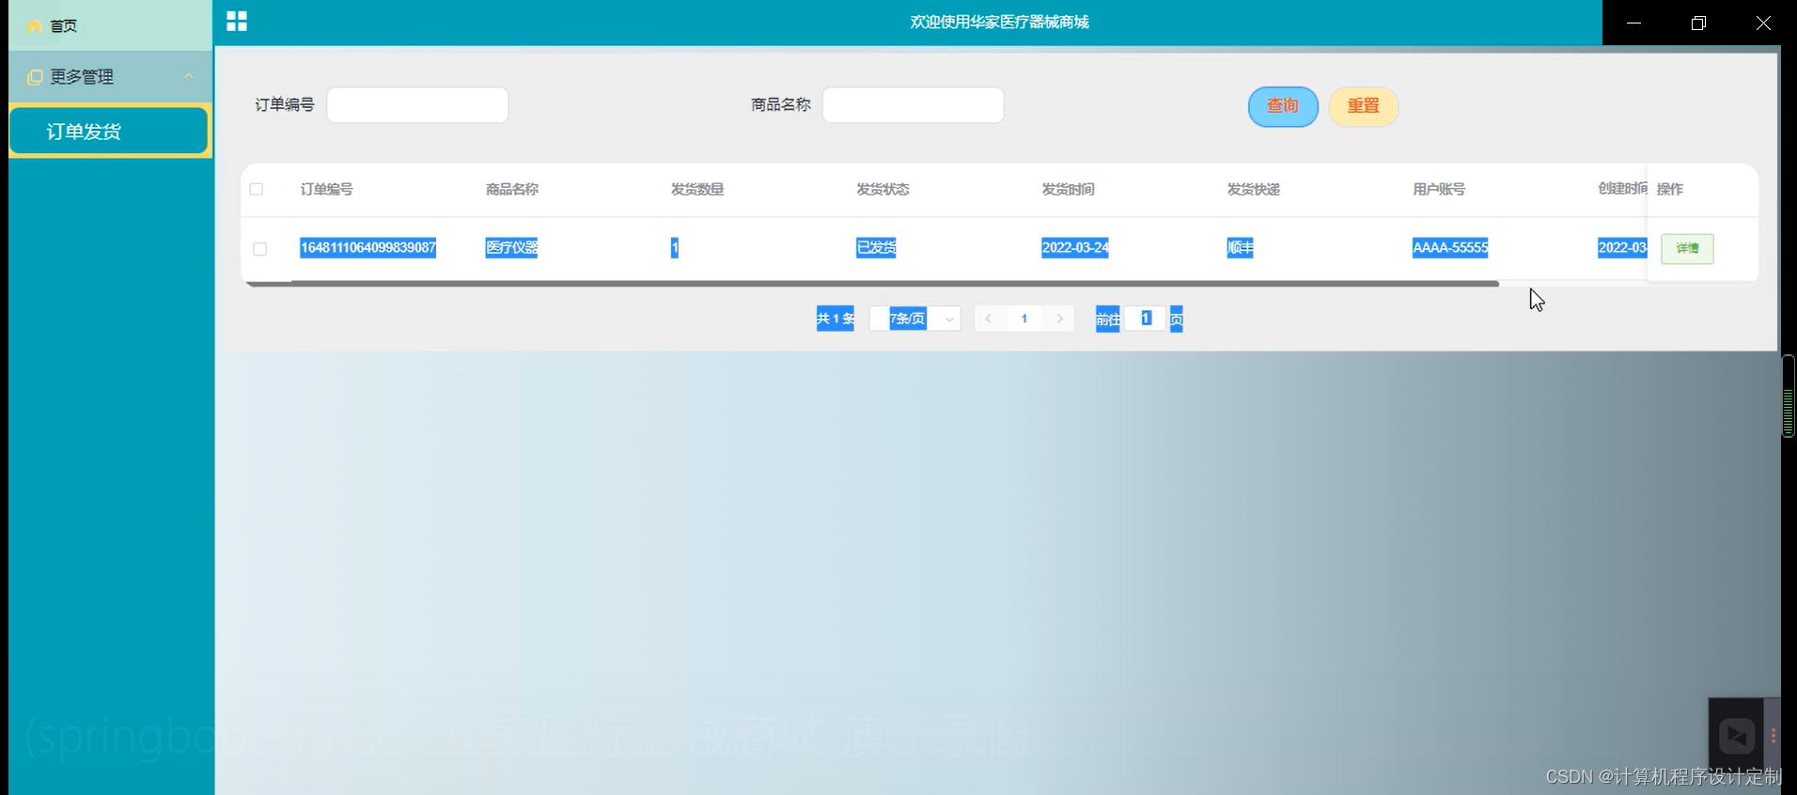The image size is (1797, 795).
Task: Toggle the select-all checkbox in table header
Action: (x=257, y=189)
